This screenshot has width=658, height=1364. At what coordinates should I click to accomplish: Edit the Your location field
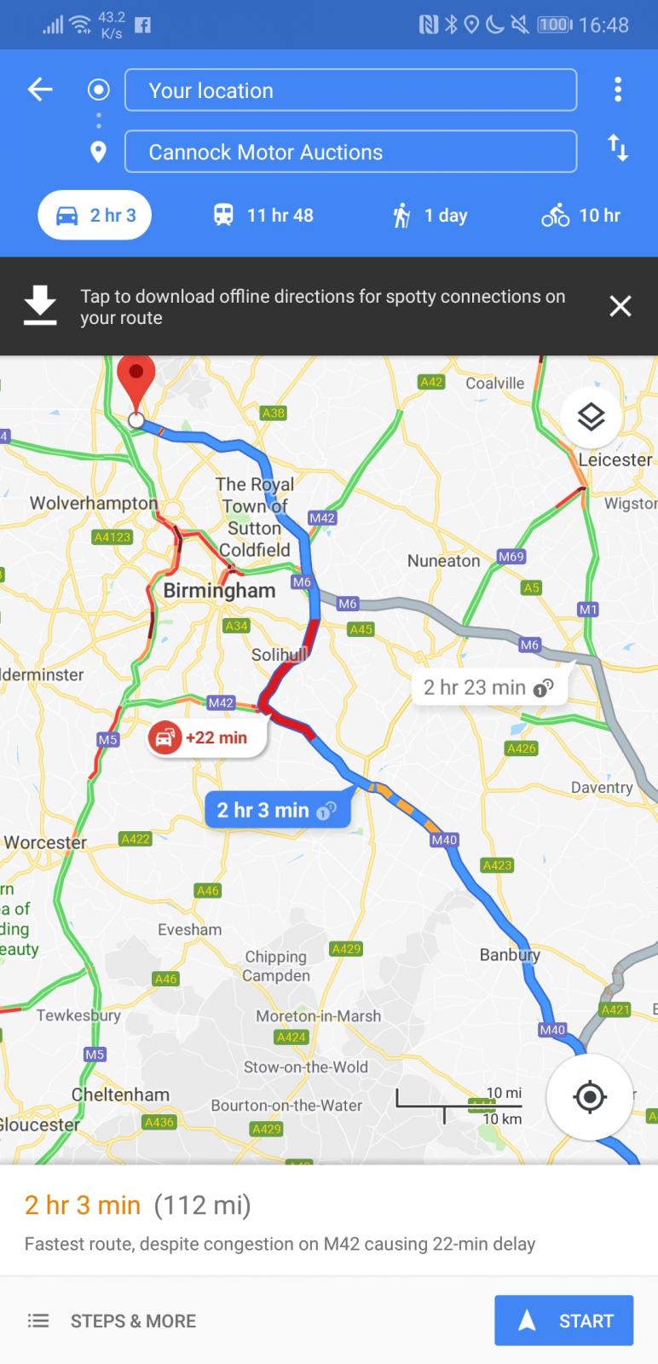click(350, 90)
